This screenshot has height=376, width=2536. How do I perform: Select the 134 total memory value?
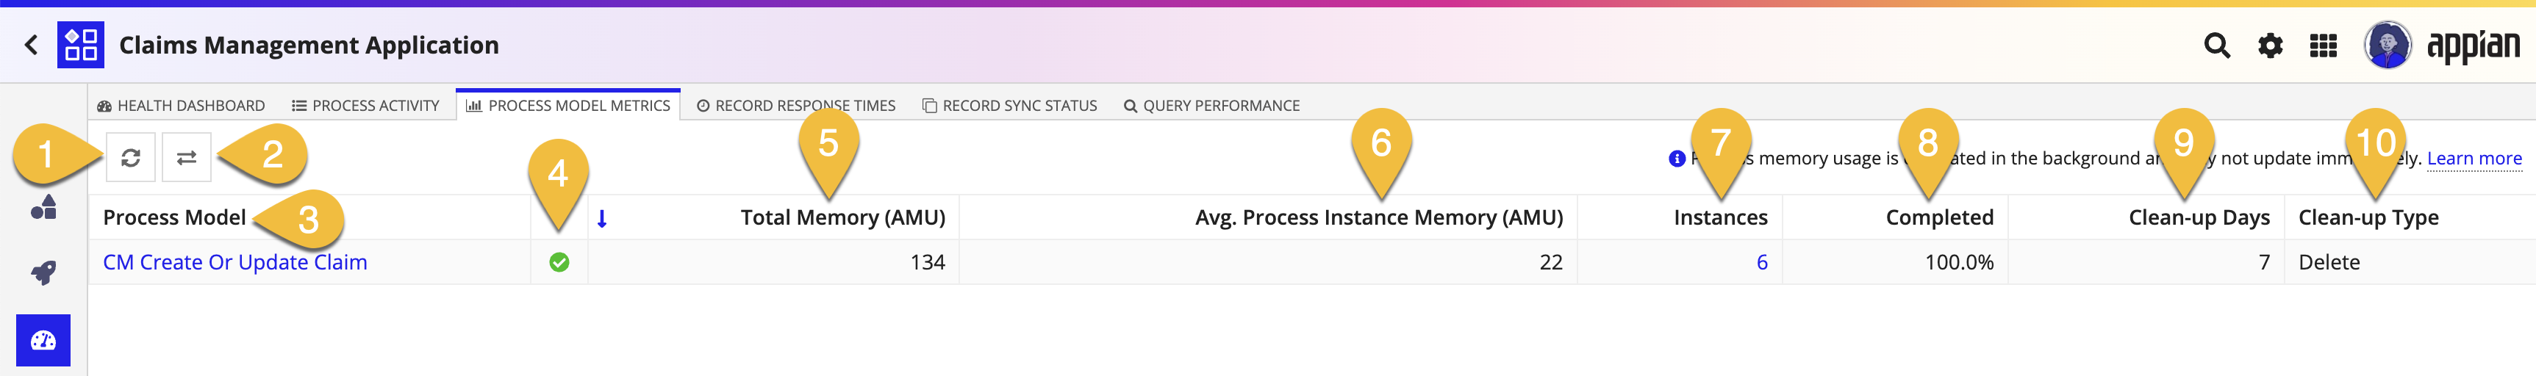[928, 263]
